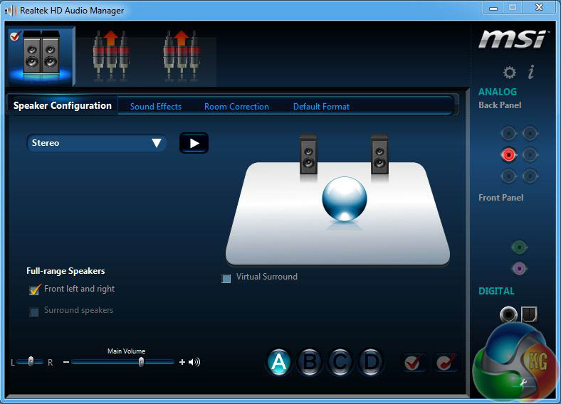The width and height of the screenshot is (561, 404).
Task: Toggle the Surround speakers checkbox
Action: coord(34,312)
